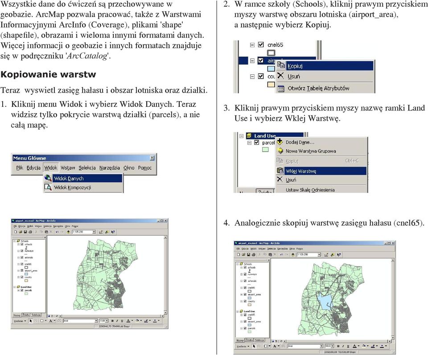Image resolution: width=428 pixels, height=355 pixels.
Task: Click What's This help icon in right ArcMap window
Action: click(339, 255)
